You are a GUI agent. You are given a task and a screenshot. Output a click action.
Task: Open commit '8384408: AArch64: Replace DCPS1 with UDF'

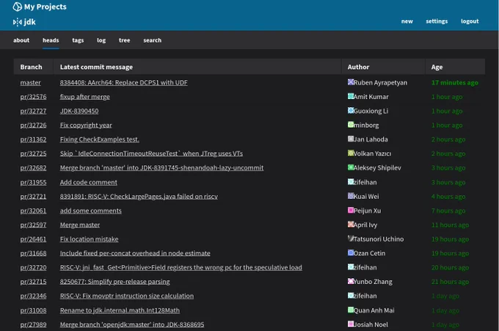coord(123,83)
